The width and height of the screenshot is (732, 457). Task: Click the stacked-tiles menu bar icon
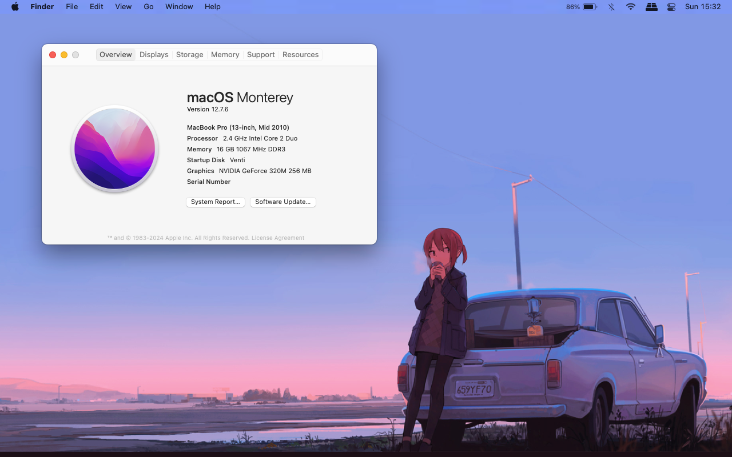click(x=651, y=7)
